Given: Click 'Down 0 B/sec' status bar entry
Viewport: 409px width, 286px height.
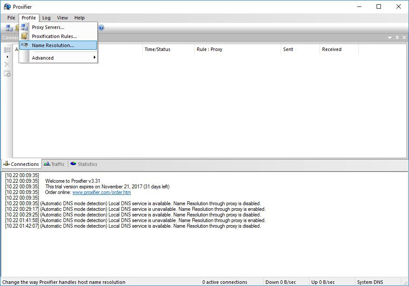Looking at the screenshot, I should pyautogui.click(x=281, y=282).
